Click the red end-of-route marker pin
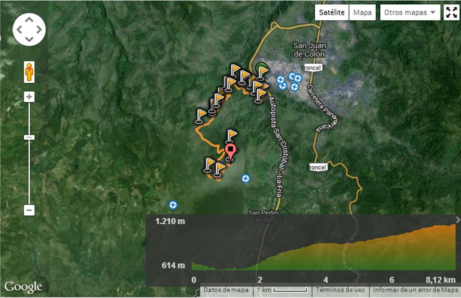This screenshot has height=298, width=461. pyautogui.click(x=230, y=153)
